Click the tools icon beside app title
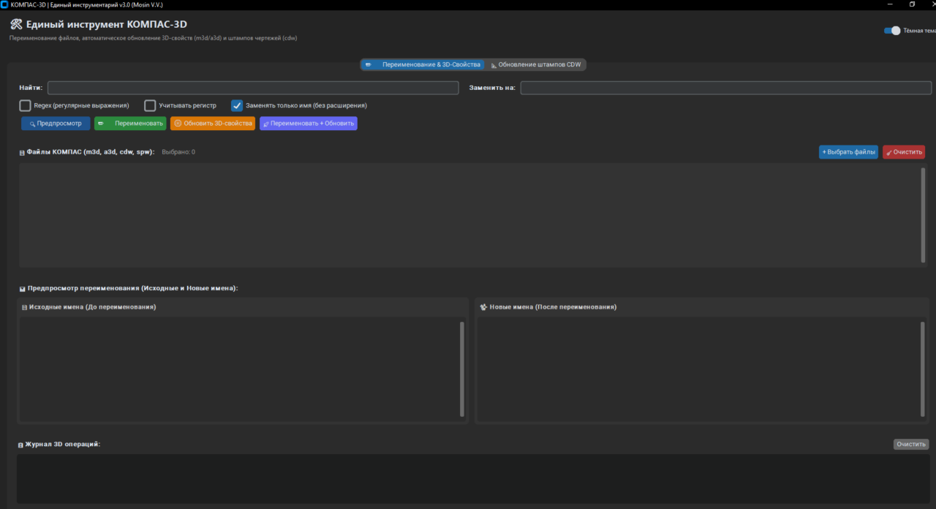 [x=16, y=24]
